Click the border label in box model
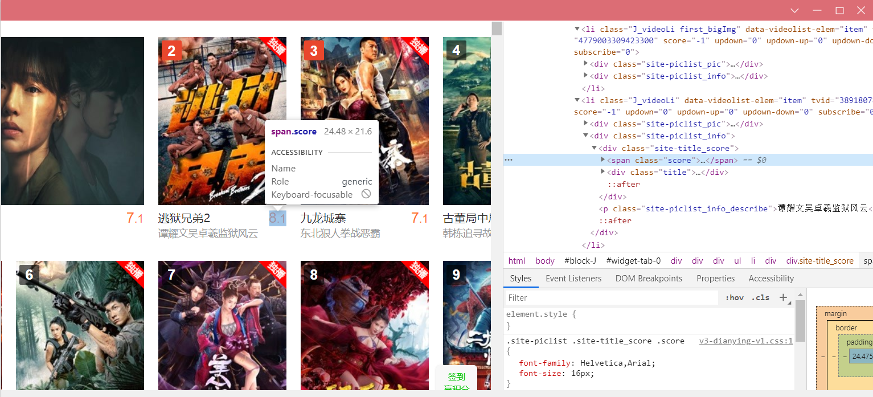The height and width of the screenshot is (397, 873). (846, 328)
